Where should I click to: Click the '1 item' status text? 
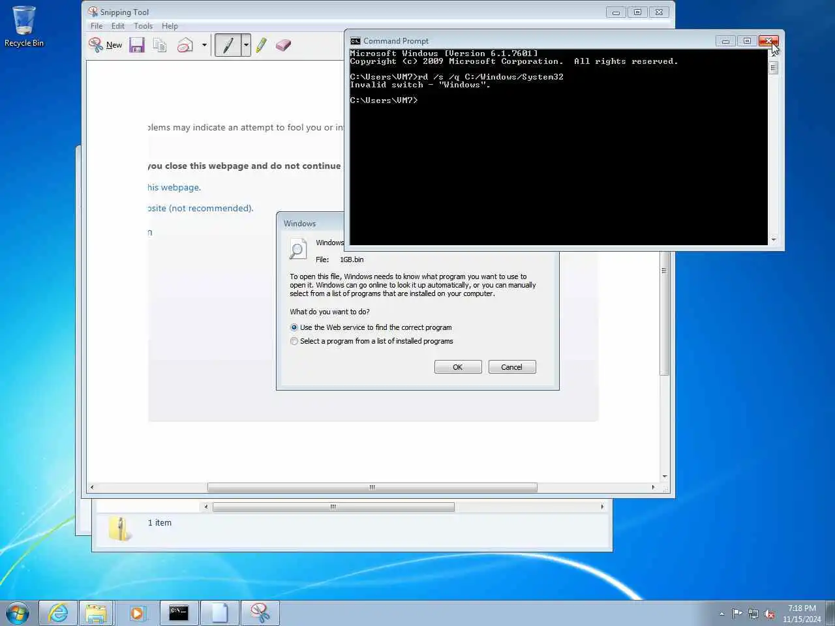[160, 522]
